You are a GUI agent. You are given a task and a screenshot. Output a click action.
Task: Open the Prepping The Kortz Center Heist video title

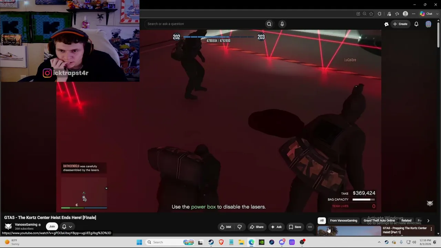(x=404, y=230)
